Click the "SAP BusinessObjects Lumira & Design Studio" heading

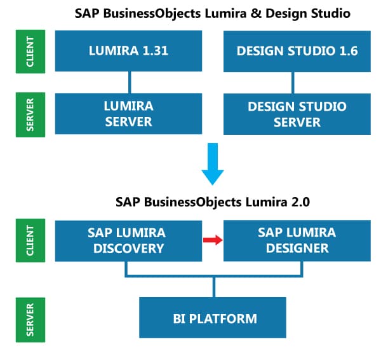click(x=213, y=13)
